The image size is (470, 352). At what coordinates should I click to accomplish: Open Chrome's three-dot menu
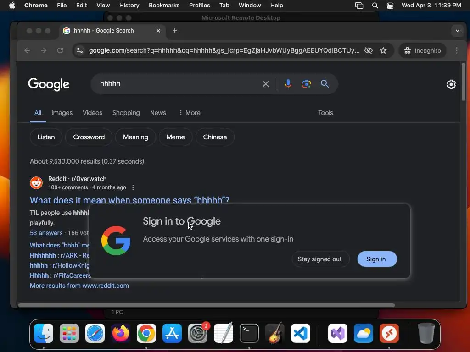coord(457,50)
